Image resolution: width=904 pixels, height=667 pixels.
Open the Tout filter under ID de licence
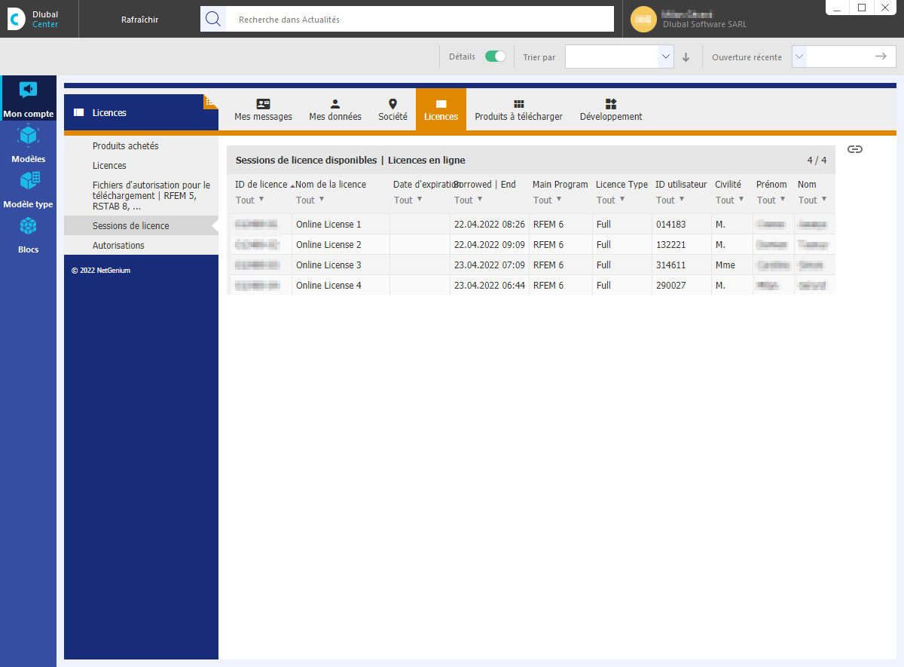coord(250,200)
